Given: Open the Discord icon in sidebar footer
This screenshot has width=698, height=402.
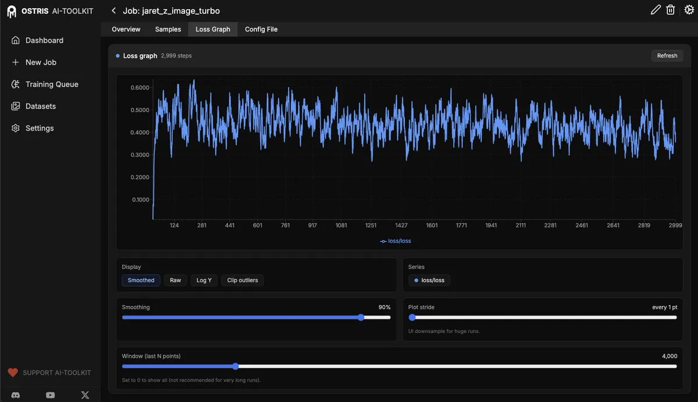Looking at the screenshot, I should [16, 395].
